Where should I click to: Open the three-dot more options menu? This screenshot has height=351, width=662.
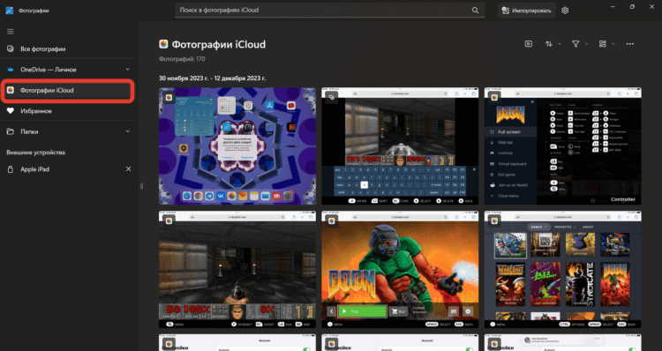coord(630,44)
